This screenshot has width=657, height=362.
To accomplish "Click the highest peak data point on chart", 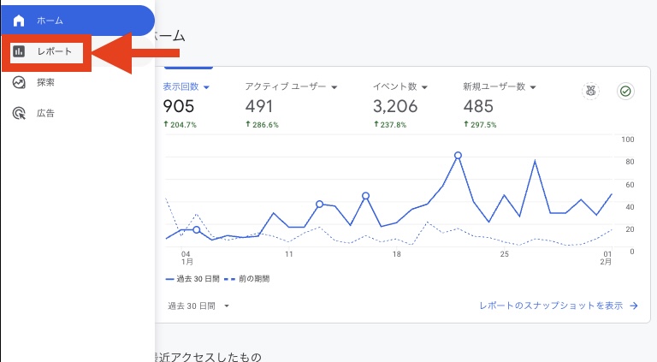I will coord(458,156).
